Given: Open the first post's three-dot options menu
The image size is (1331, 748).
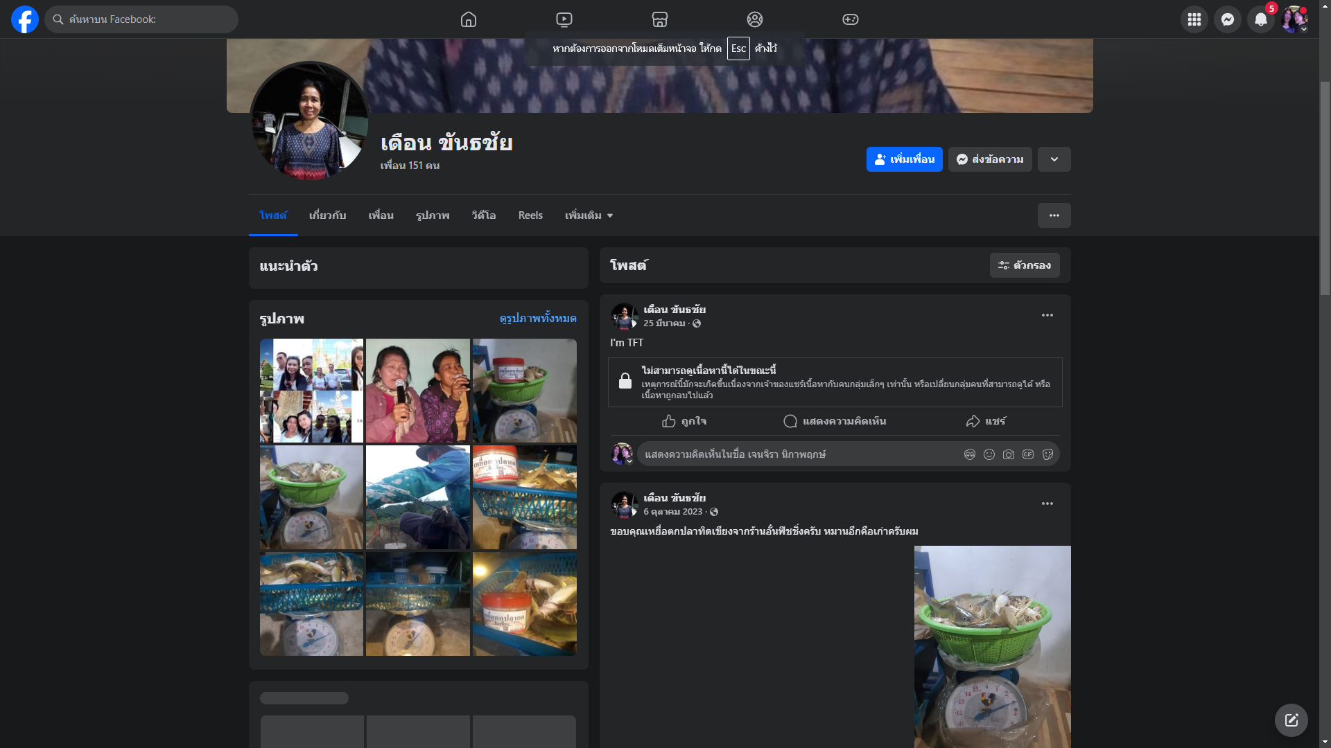Looking at the screenshot, I should point(1047,315).
